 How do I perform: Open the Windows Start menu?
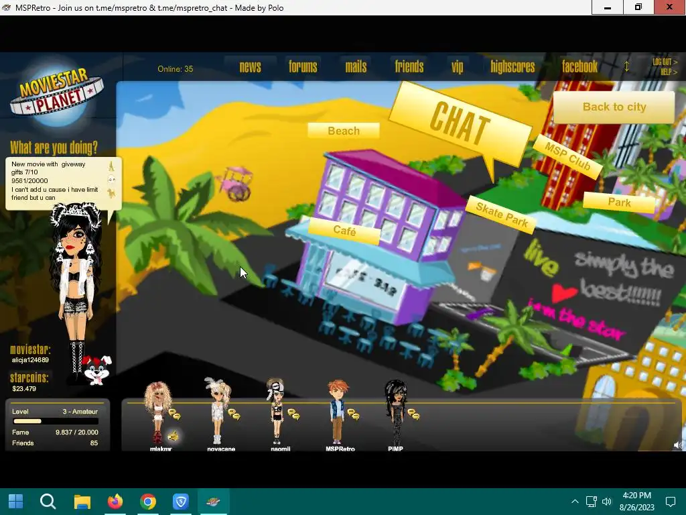click(x=16, y=502)
